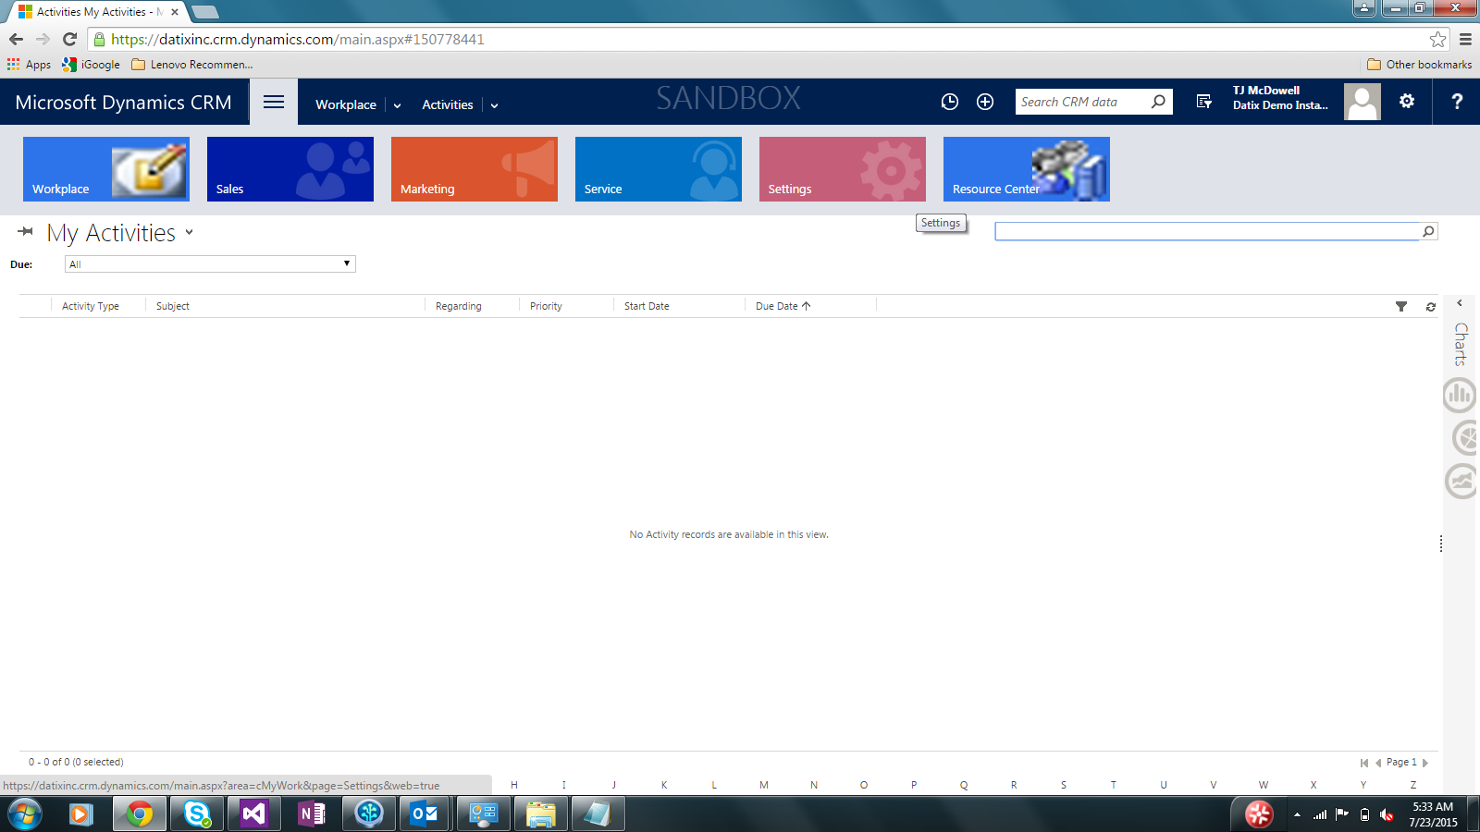The width and height of the screenshot is (1480, 832).
Task: Click the view search magnifier icon
Action: (x=1428, y=231)
